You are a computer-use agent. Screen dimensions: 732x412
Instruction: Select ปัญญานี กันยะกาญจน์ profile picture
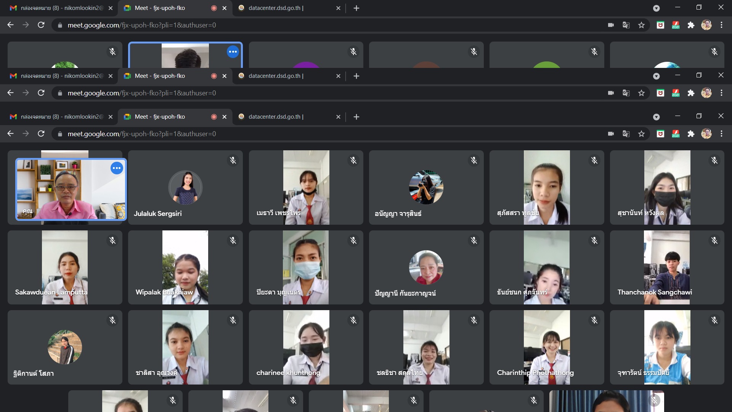[426, 267]
